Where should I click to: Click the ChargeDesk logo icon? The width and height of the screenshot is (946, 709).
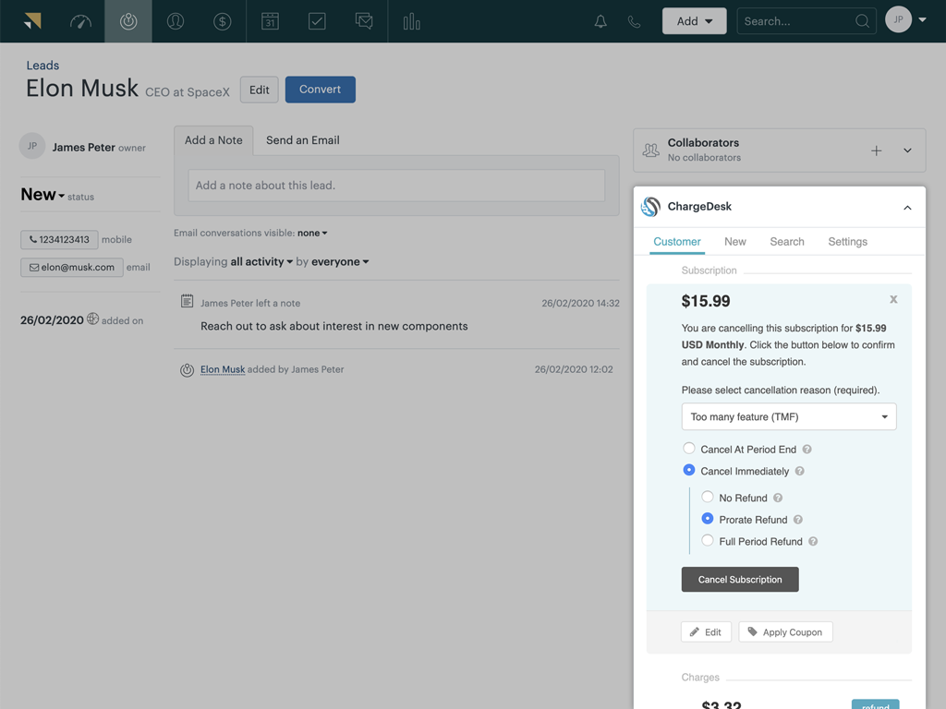pos(650,207)
